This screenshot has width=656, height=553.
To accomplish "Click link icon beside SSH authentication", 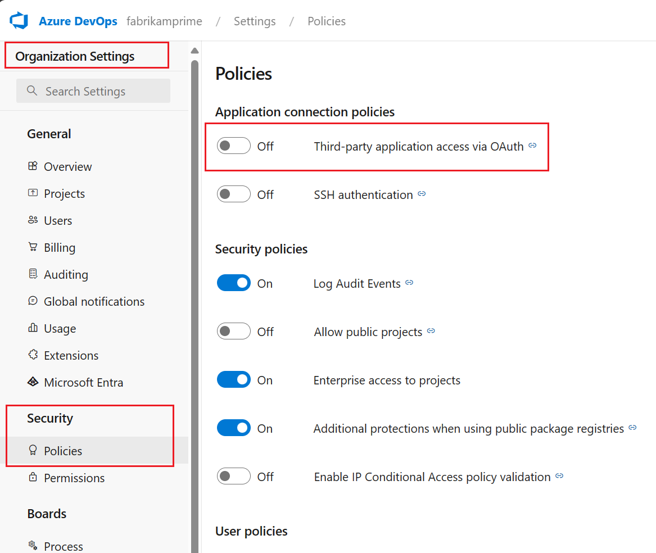I will [422, 194].
